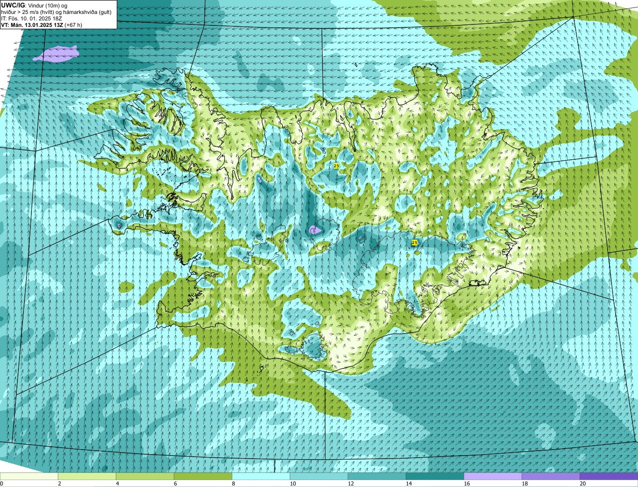Select the 16–18 m/s lavender swatch
This screenshot has width=638, height=487.
tap(493, 477)
